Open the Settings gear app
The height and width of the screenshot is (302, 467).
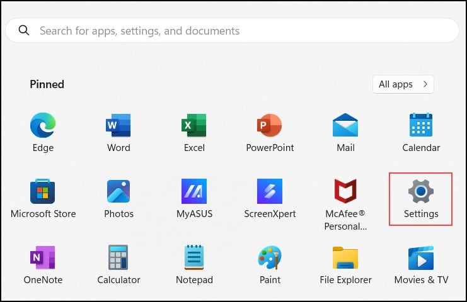click(x=420, y=199)
